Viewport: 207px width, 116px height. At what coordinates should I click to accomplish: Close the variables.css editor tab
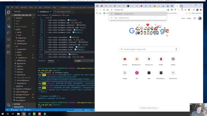pos(50,12)
